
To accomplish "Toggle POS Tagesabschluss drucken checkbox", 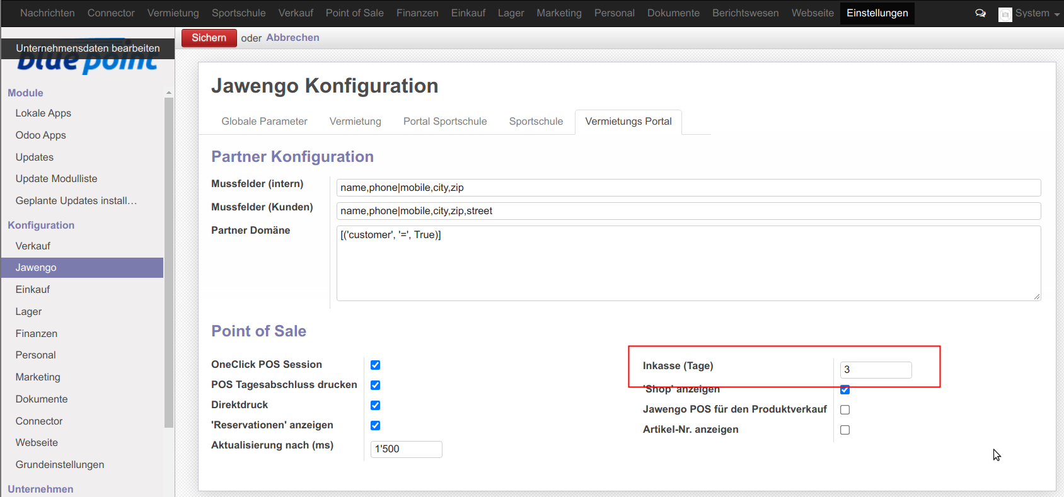I will click(x=375, y=386).
